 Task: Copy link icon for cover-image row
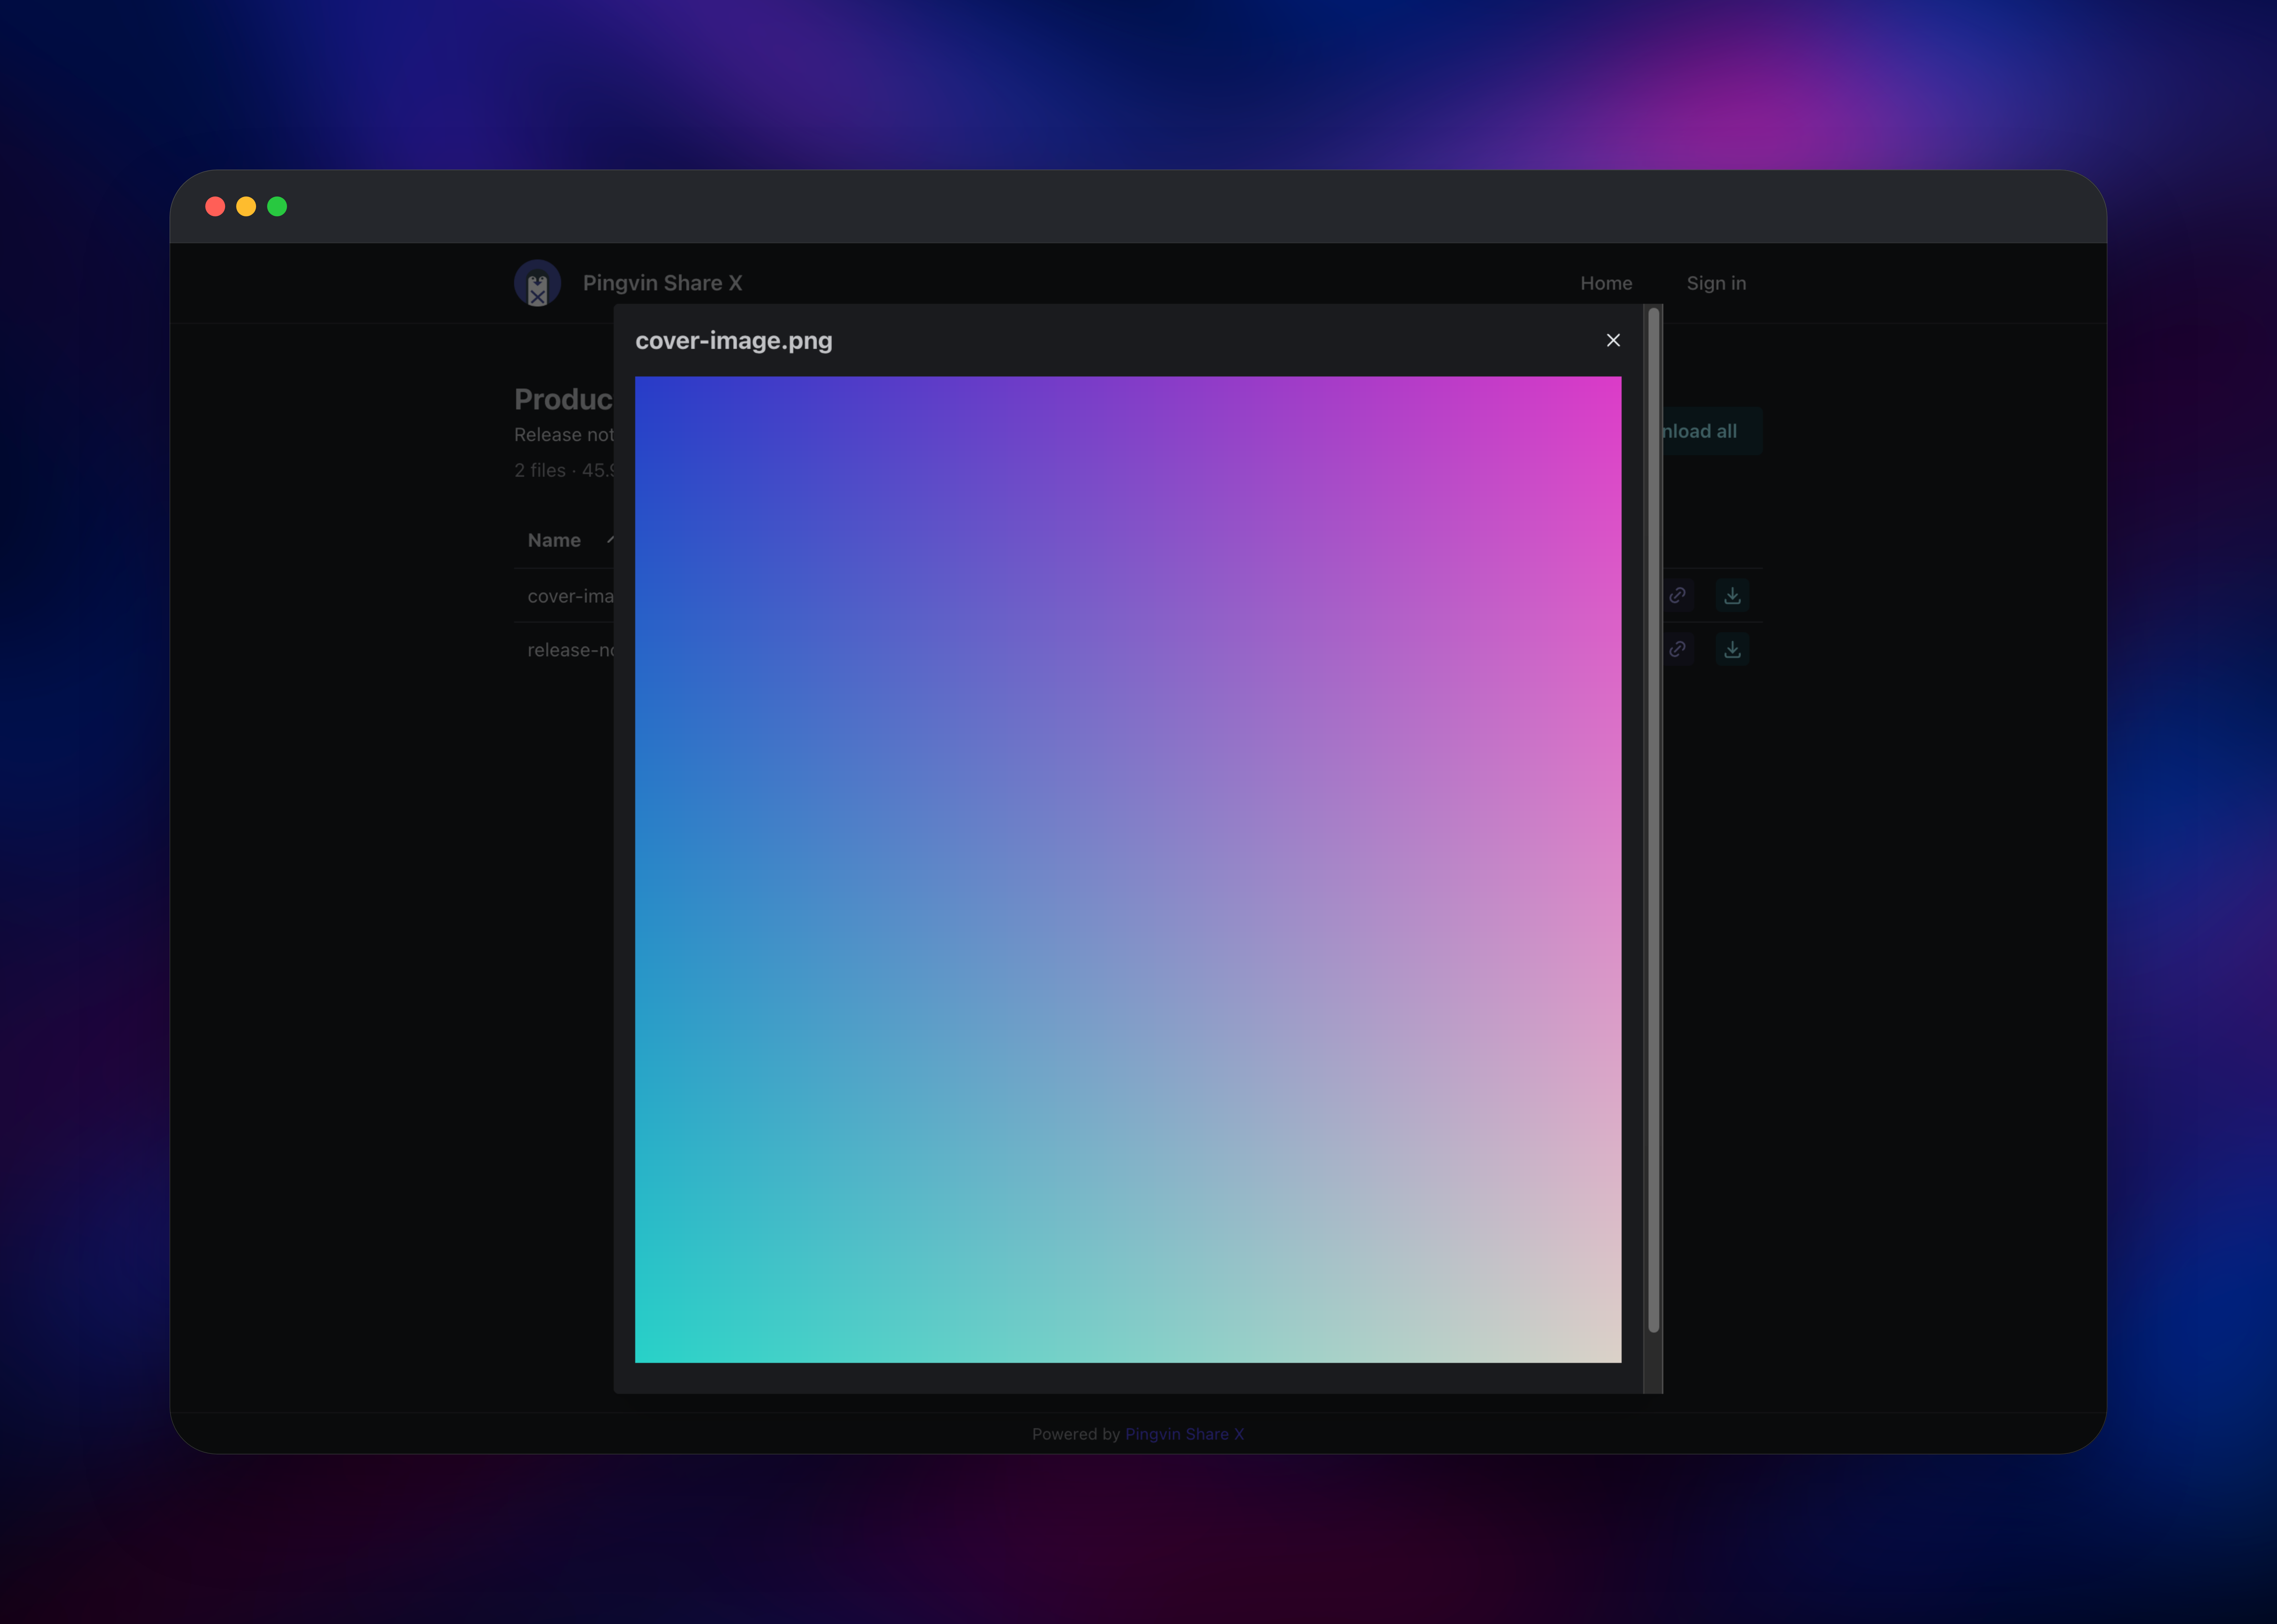point(1678,596)
